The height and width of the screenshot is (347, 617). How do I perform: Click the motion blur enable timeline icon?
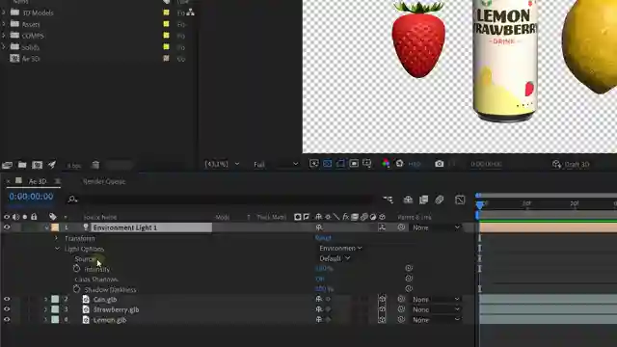pos(440,200)
